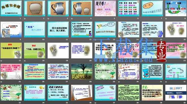This screenshot has width=187, height=104.
Task: Select slide 39 homework 作业 thumbnail
Action: tap(152, 93)
